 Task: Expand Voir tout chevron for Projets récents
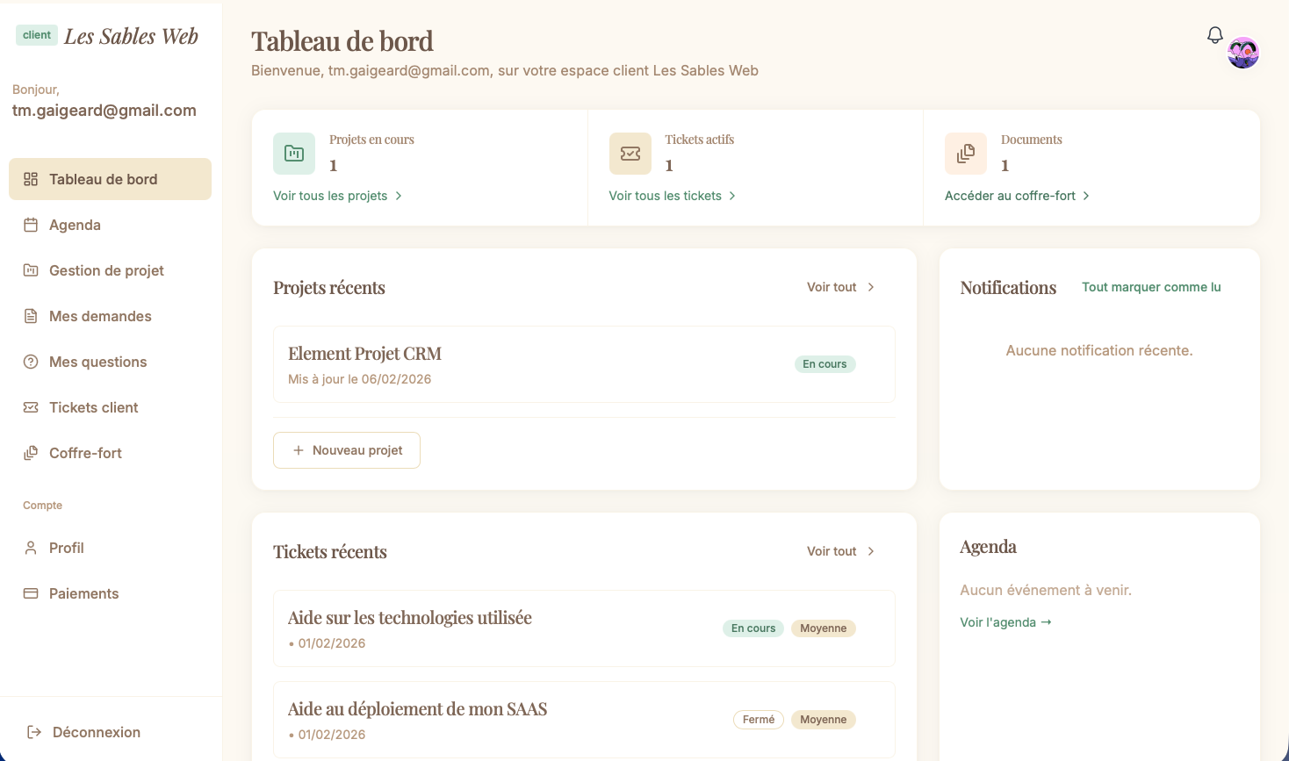pyautogui.click(x=871, y=287)
